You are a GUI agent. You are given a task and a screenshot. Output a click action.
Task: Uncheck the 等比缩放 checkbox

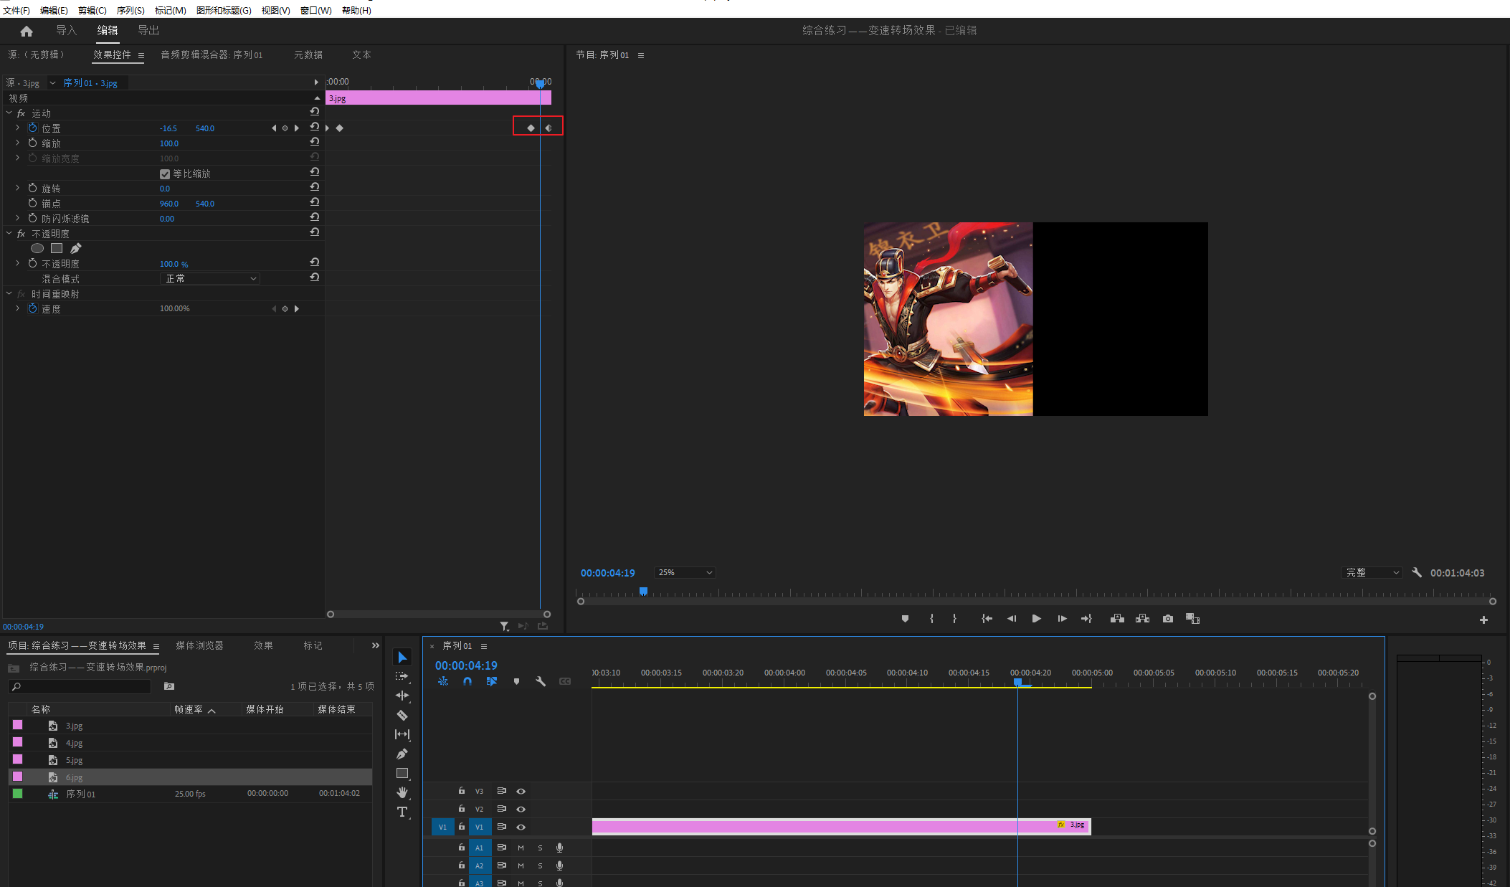(165, 174)
